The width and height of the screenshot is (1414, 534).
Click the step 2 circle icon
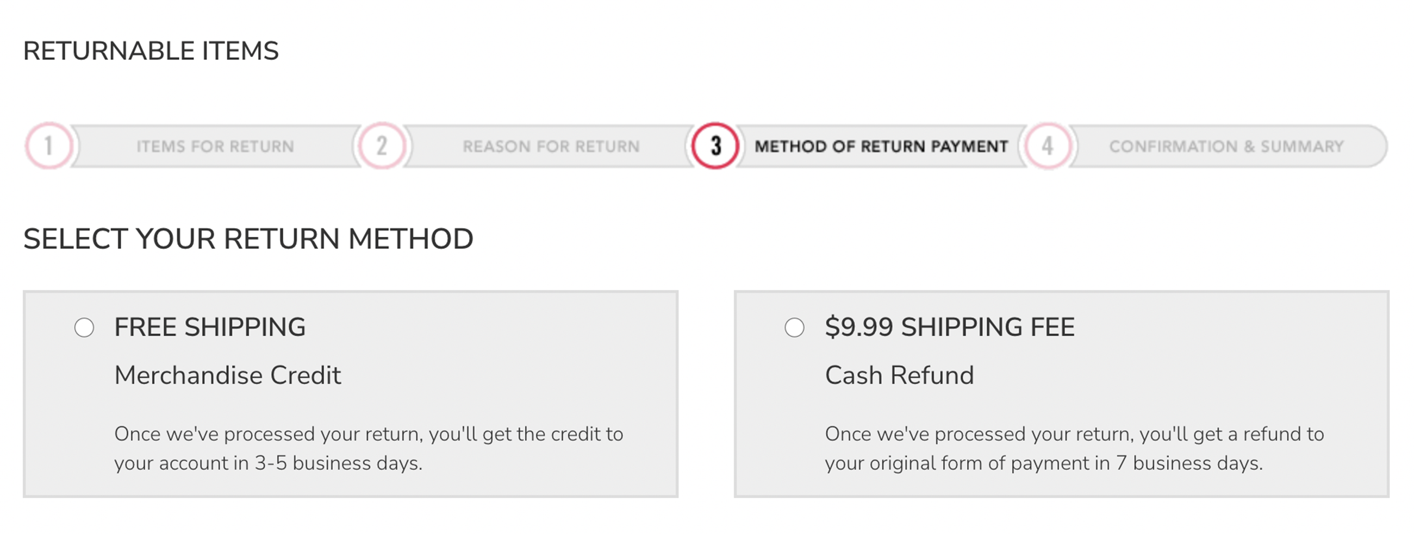coord(382,146)
